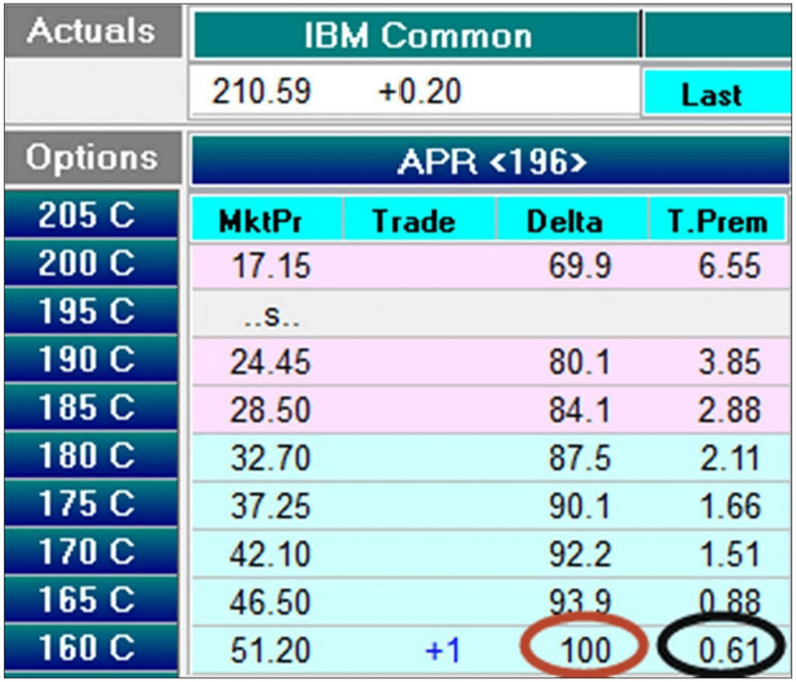Screen dimensions: 796x682
Task: Click market price 42.10
Action: point(270,554)
